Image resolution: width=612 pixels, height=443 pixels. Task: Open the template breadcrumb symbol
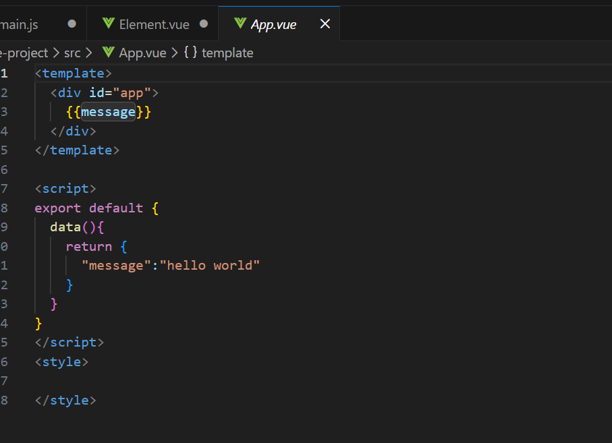coord(227,53)
